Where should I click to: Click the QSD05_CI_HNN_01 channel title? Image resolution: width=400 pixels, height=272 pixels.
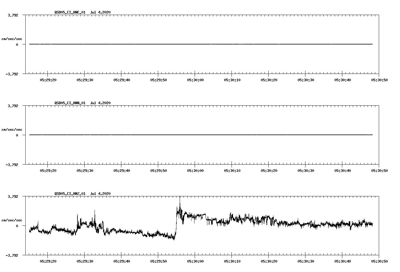click(70, 103)
